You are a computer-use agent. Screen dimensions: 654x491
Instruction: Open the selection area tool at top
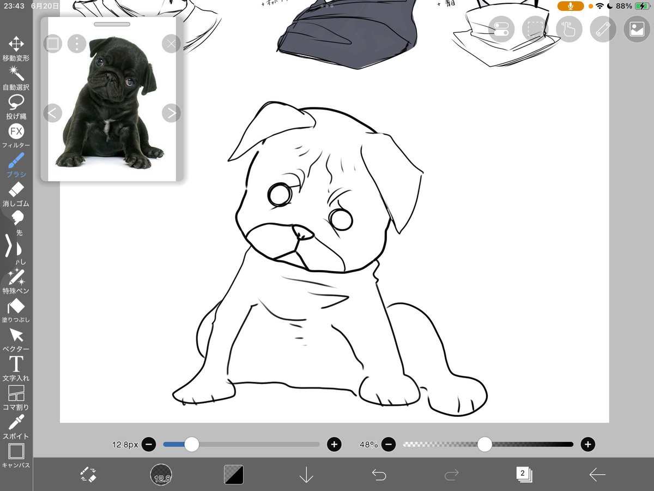[535, 30]
